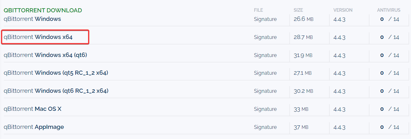View antivirus result 0 / 14 for Mac OS X

[389, 109]
